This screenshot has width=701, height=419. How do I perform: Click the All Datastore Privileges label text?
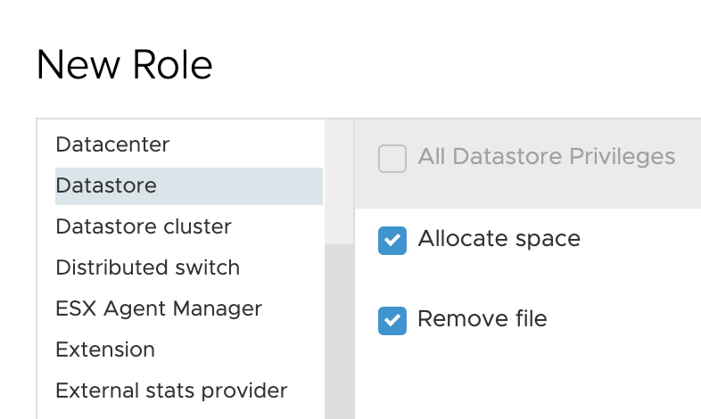(547, 157)
